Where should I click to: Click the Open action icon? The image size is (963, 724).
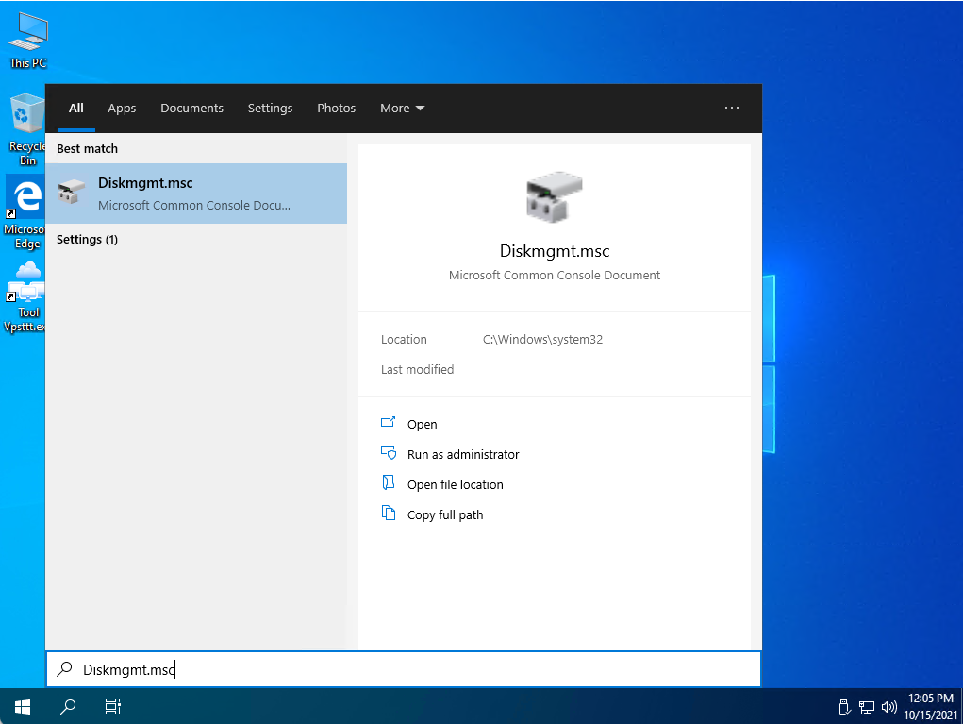(389, 422)
